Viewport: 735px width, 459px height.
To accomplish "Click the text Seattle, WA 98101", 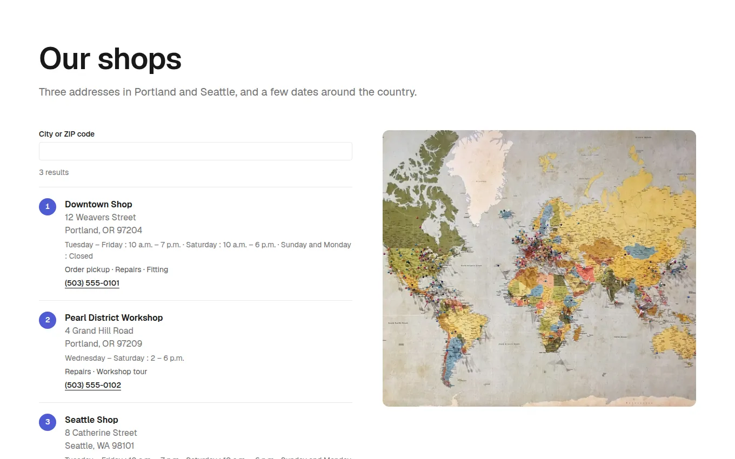I will coord(99,446).
